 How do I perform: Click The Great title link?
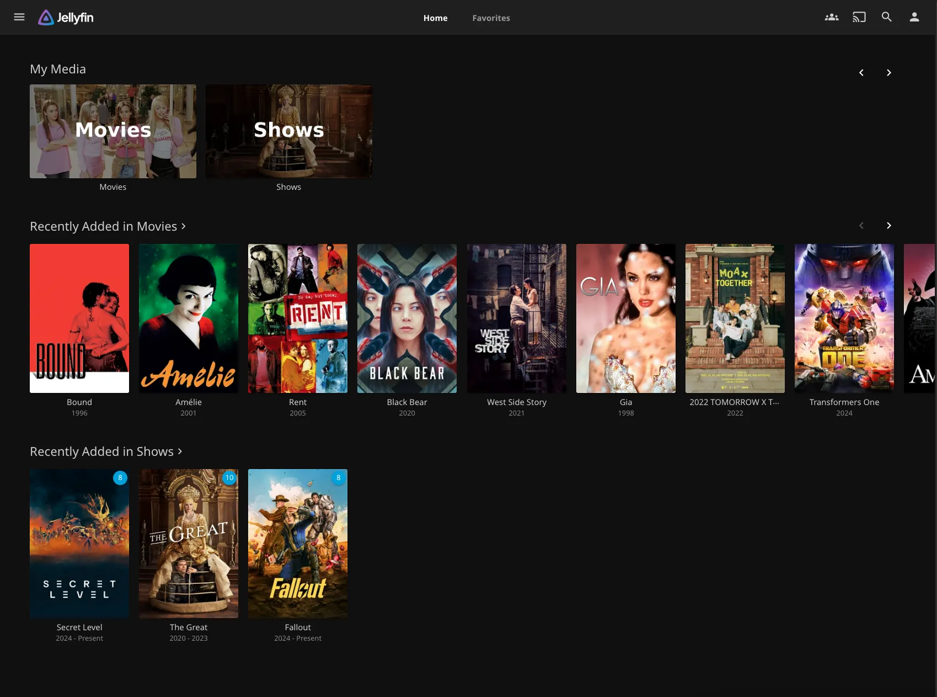pos(189,627)
